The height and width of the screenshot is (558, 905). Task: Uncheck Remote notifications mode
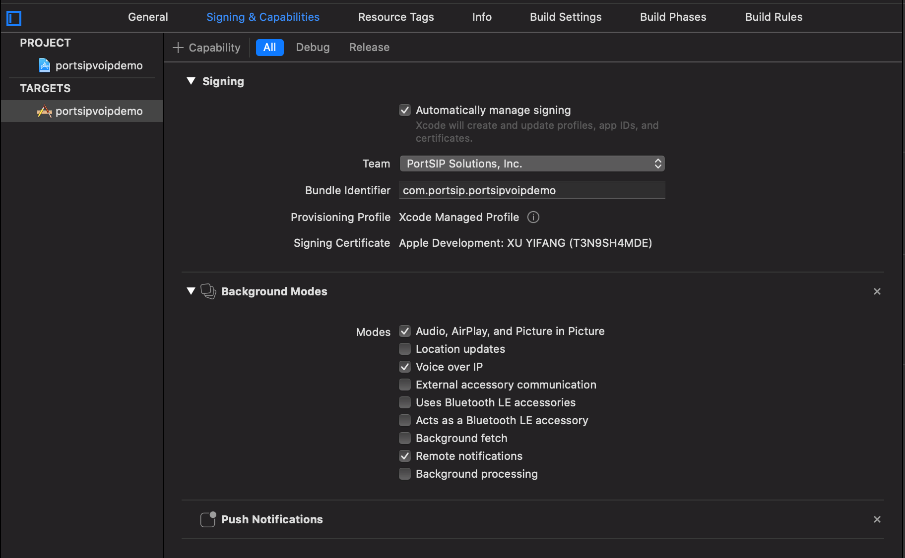point(405,456)
